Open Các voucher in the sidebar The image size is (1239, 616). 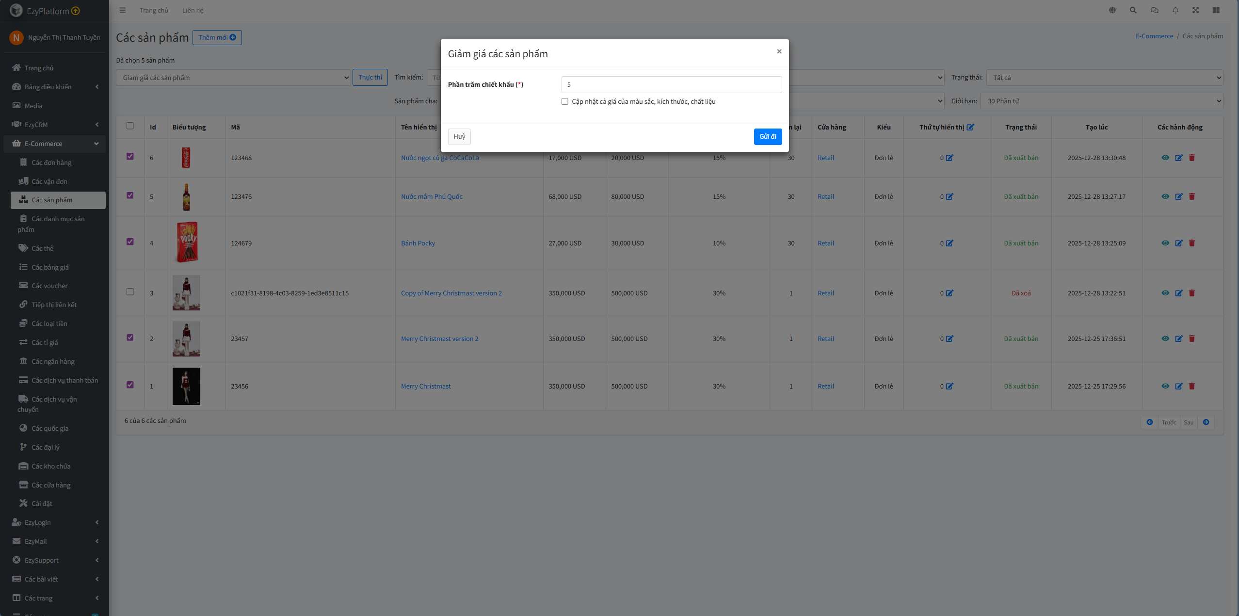click(49, 286)
